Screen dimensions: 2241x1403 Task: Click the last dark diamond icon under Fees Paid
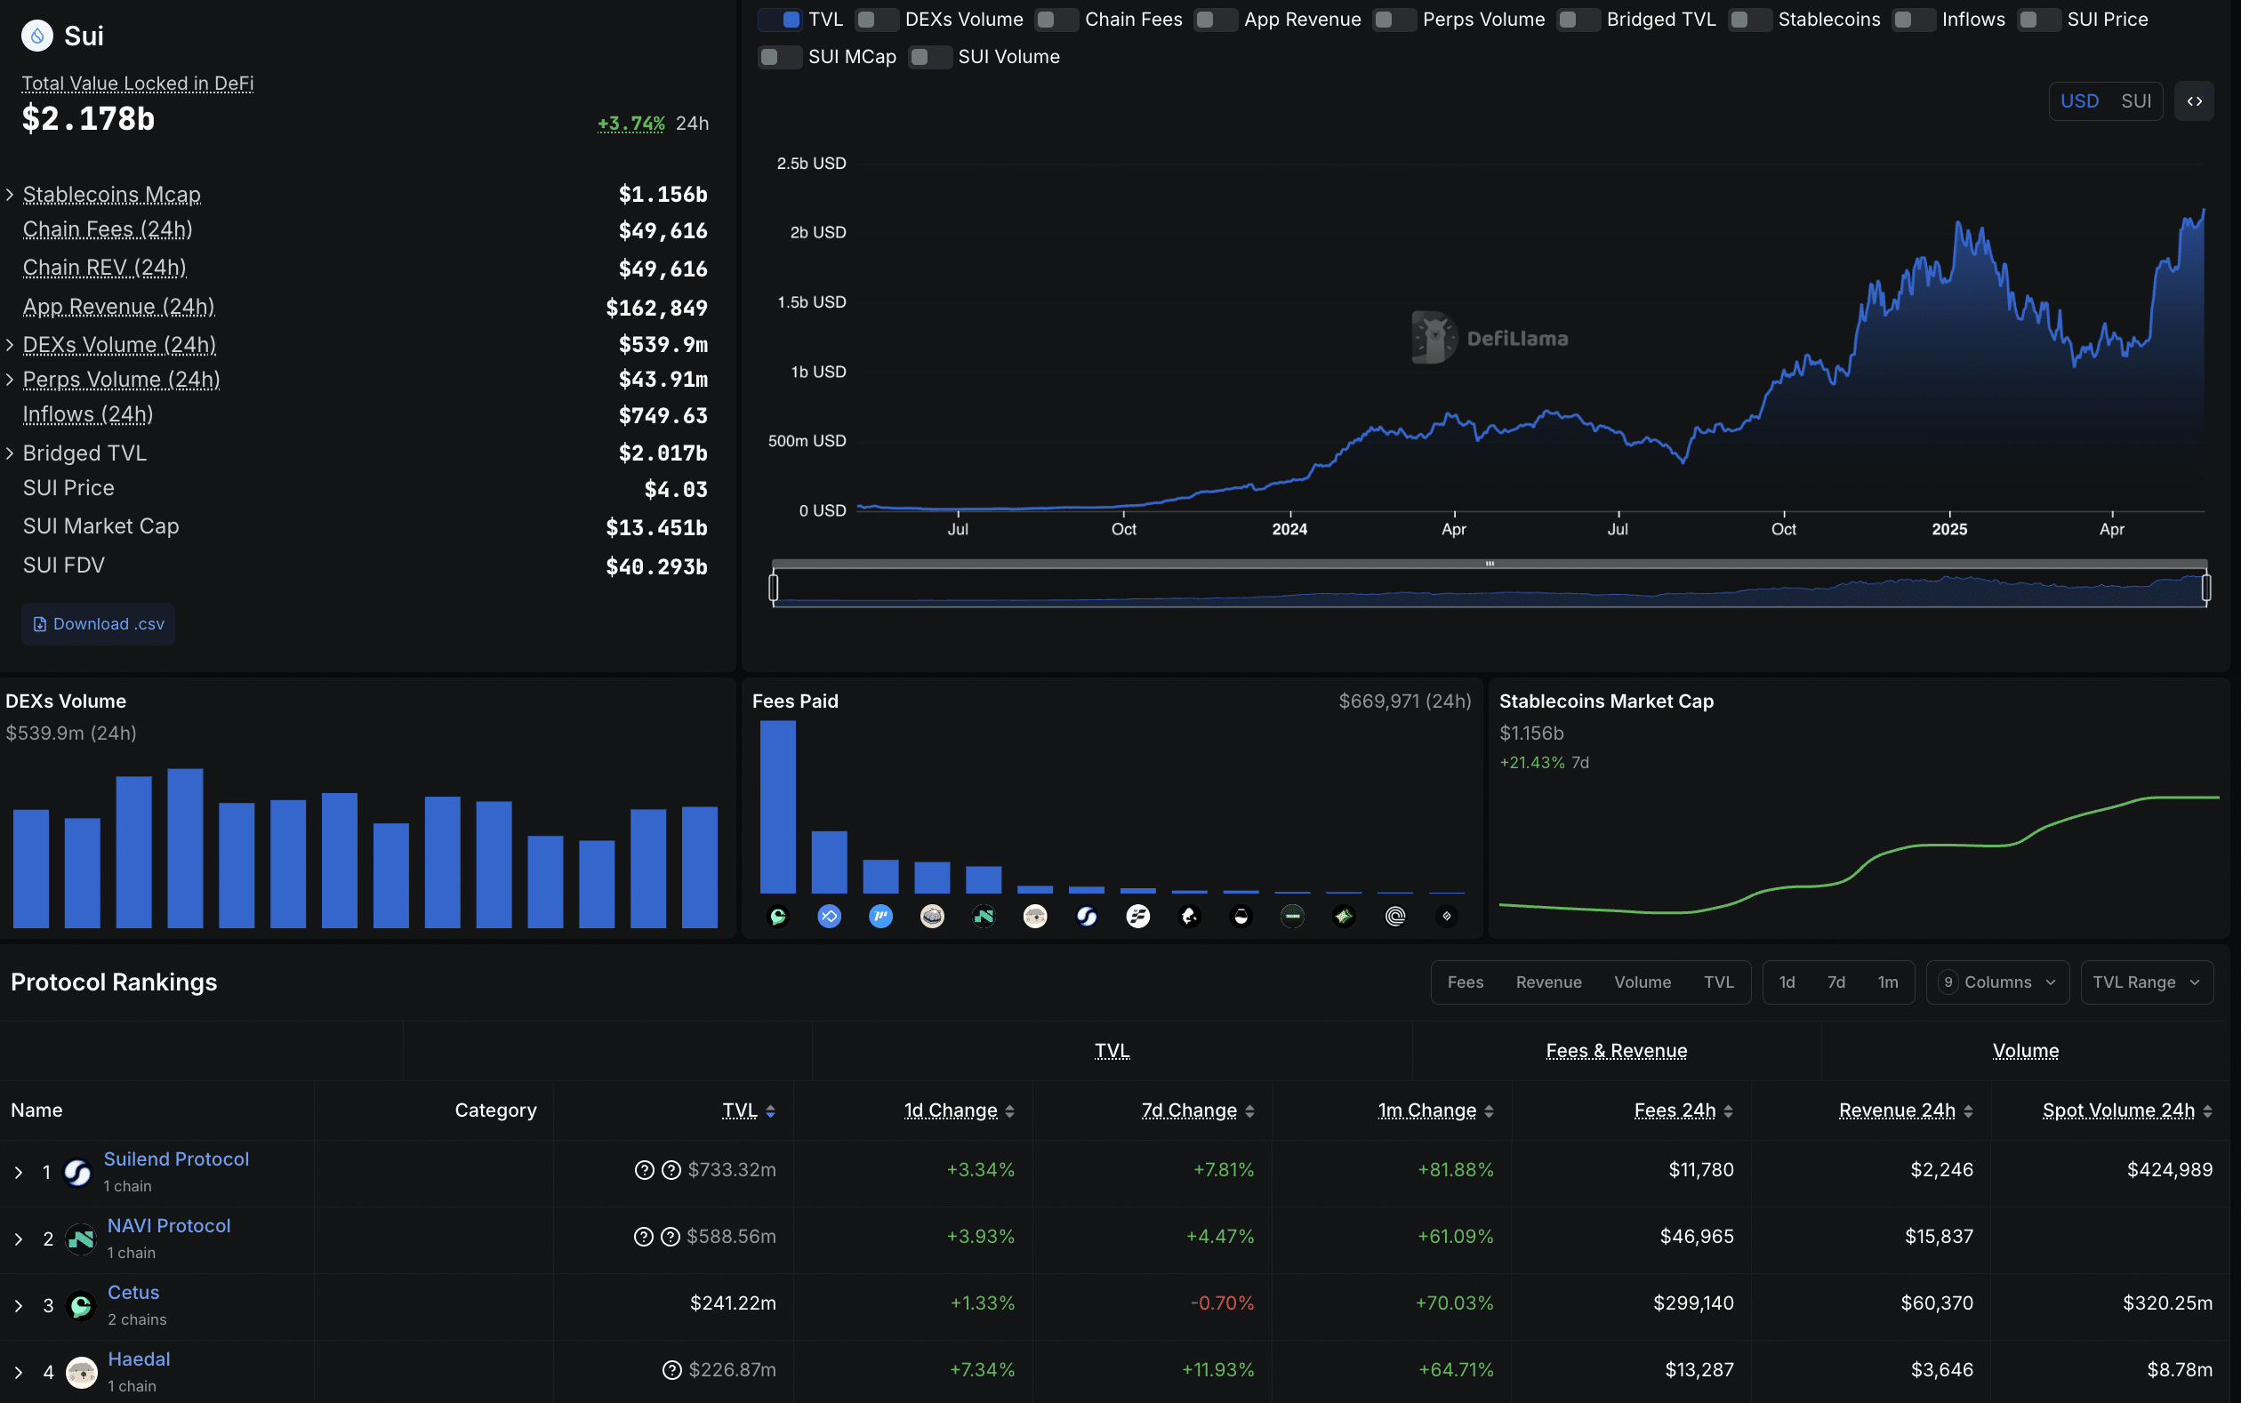click(1447, 917)
